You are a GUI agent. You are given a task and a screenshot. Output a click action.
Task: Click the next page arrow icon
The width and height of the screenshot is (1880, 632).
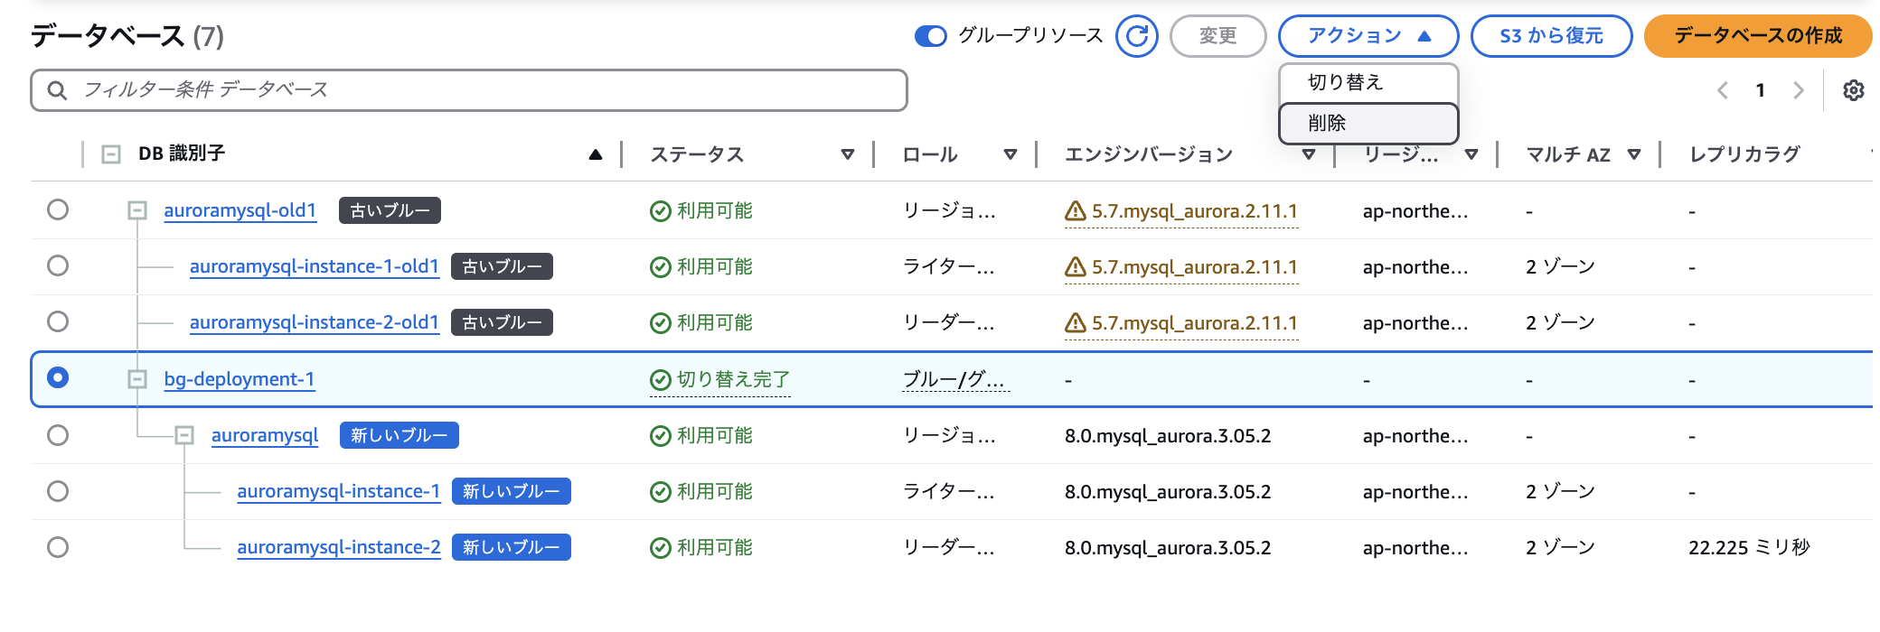coord(1798,90)
